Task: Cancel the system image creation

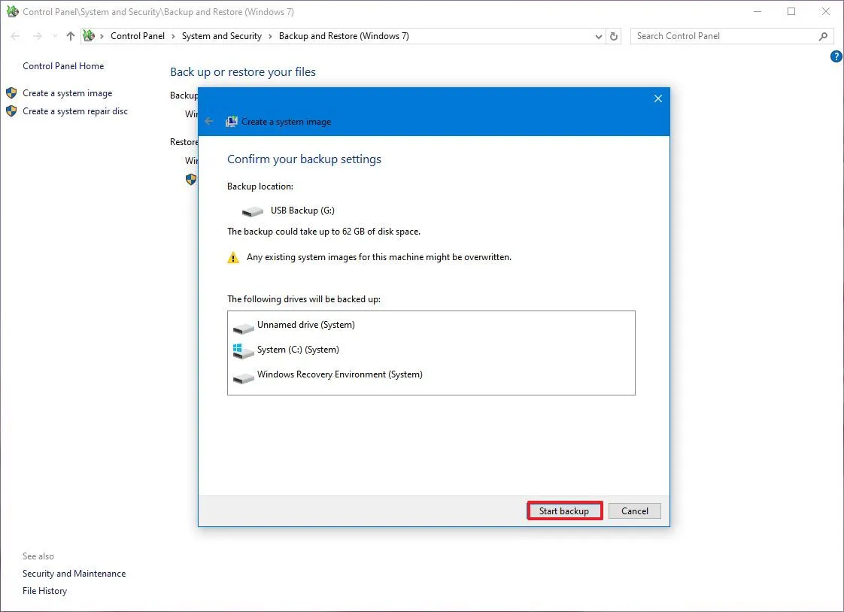Action: point(634,511)
